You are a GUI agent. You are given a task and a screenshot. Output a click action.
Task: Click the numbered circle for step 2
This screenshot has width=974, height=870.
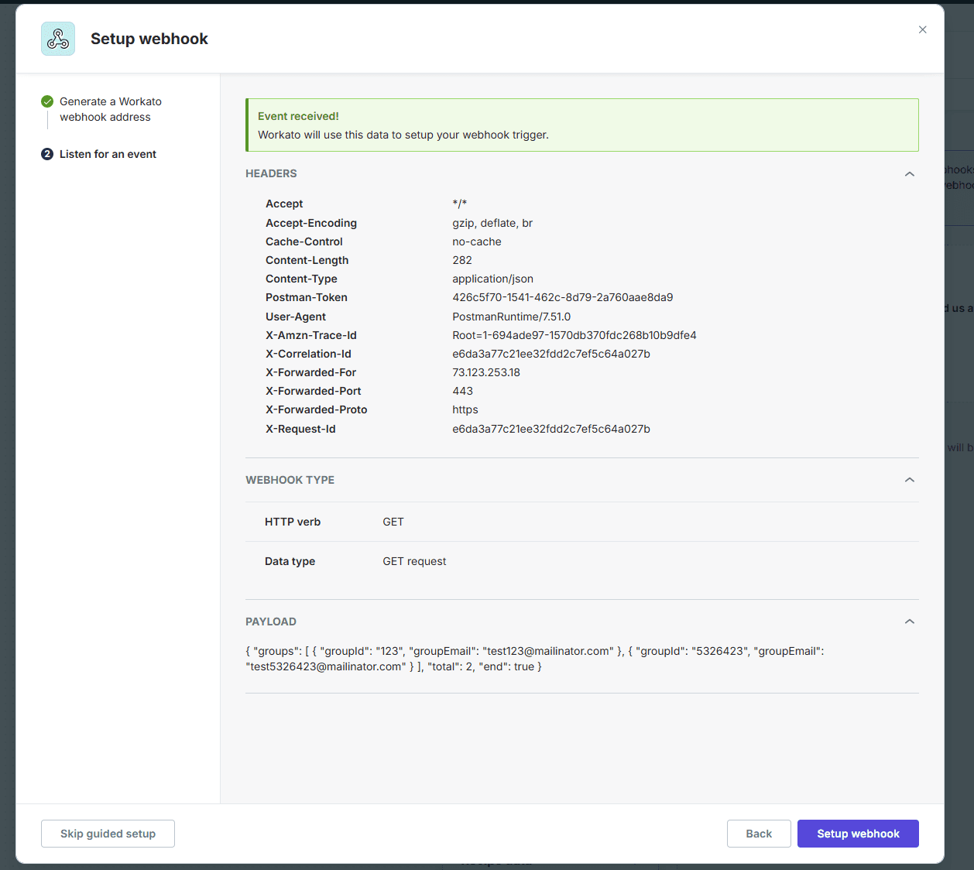tap(46, 154)
